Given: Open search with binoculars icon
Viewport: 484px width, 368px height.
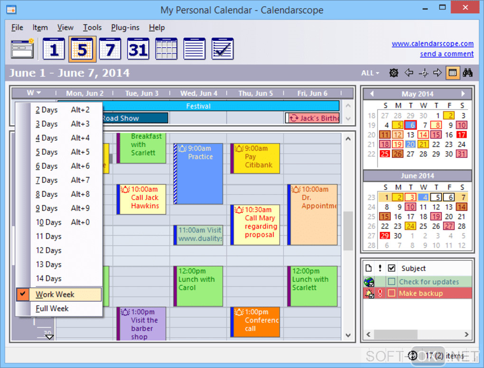Looking at the screenshot, I should point(468,73).
